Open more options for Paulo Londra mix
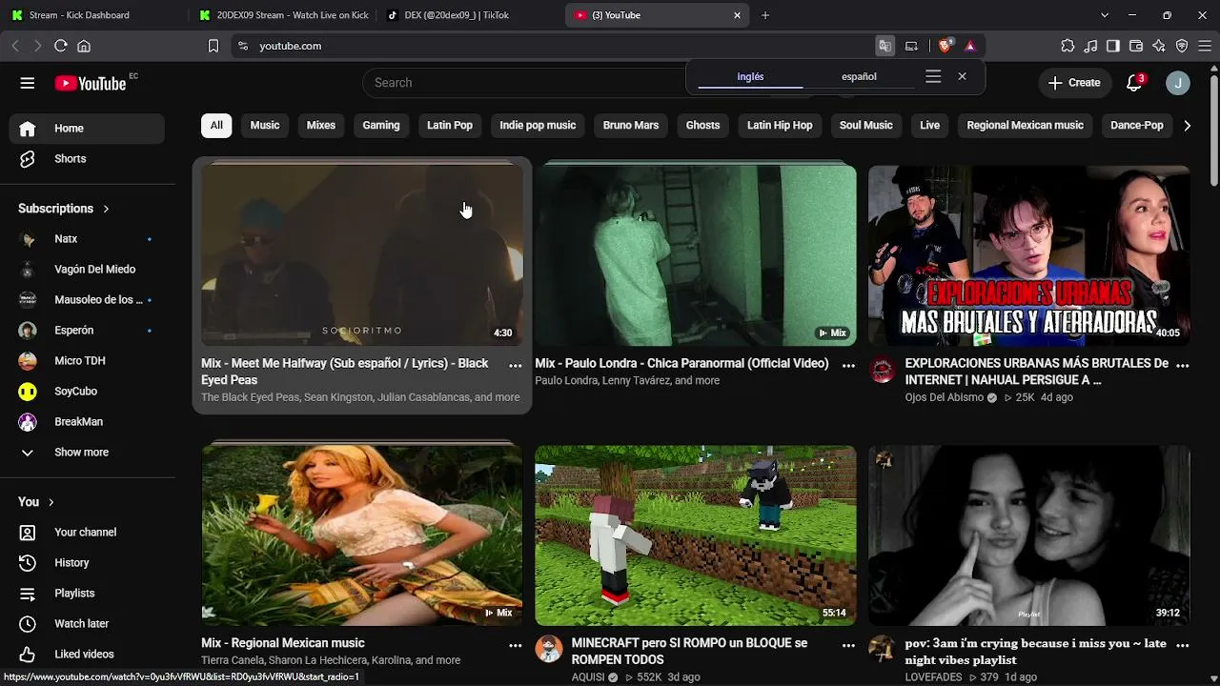 pos(848,365)
